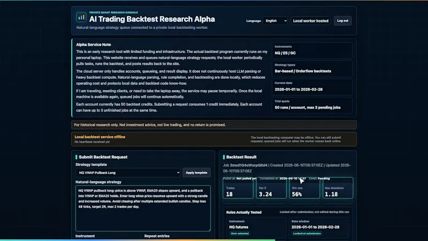
Task: Click the Local worker hosted badge
Action: coord(311,21)
